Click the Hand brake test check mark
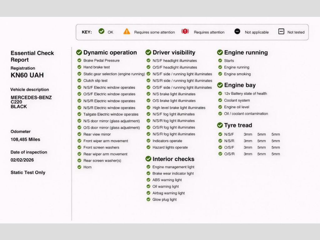 pyautogui.click(x=79, y=67)
